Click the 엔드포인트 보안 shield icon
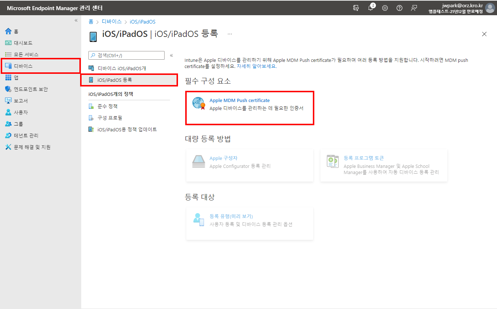497x309 pixels. click(8, 89)
